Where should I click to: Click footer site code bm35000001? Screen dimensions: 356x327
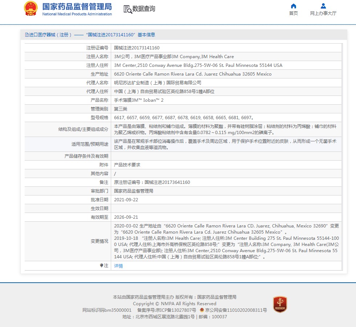107,310
